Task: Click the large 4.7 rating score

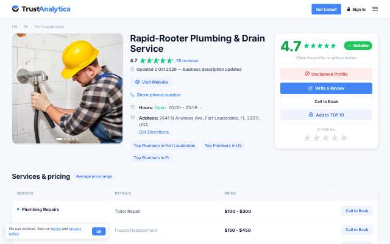Action: [x=291, y=46]
